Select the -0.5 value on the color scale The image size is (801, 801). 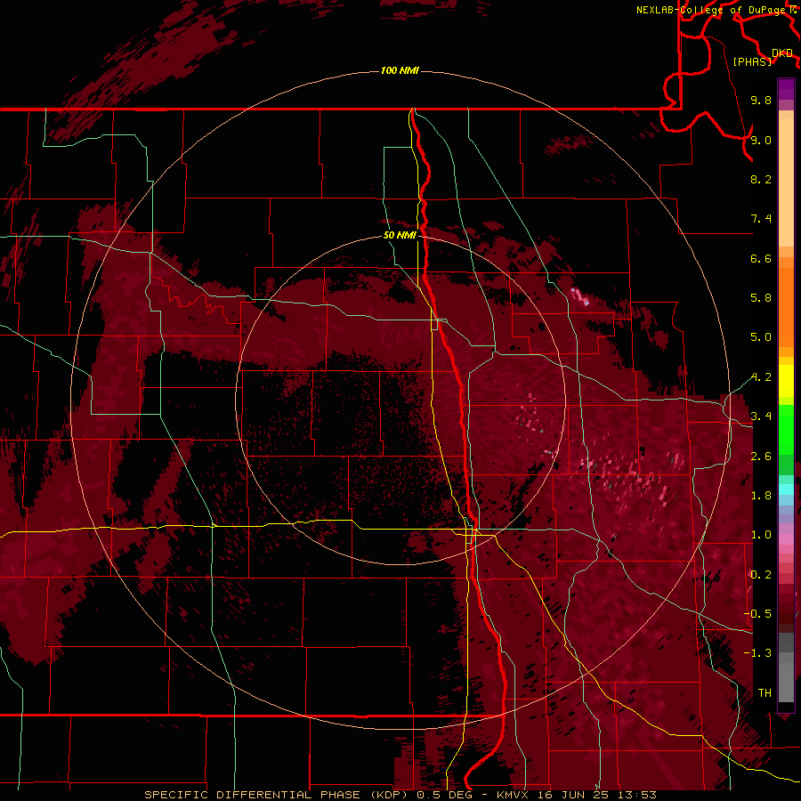[757, 613]
